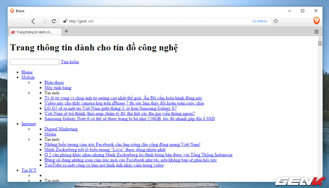Open the Home link
The height and width of the screenshot is (188, 329).
click(27, 72)
